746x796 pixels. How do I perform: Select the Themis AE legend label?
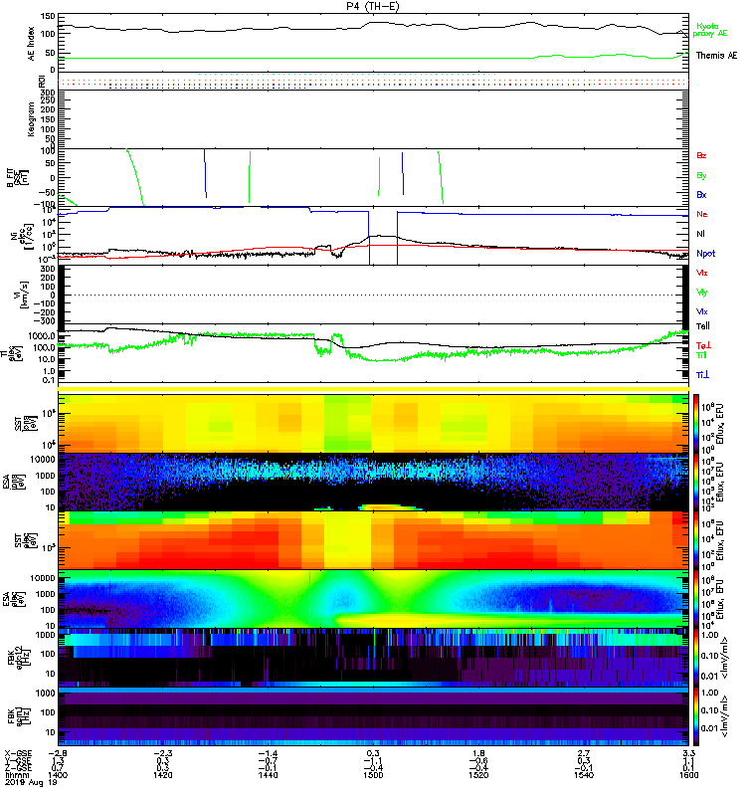point(716,56)
